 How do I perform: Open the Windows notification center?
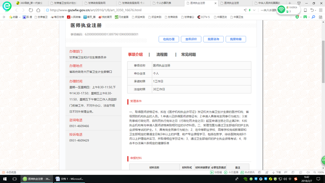pos(318,179)
